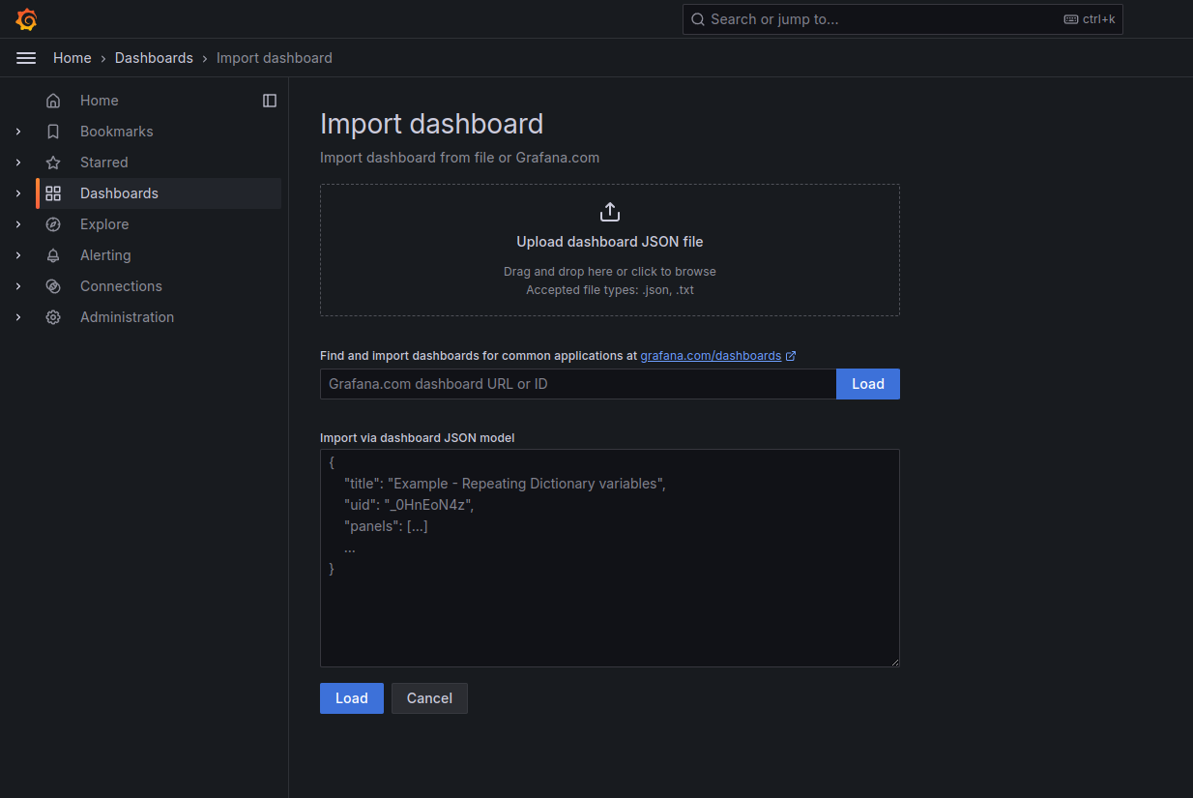This screenshot has height=798, width=1193.
Task: Click the JSON textarea resize handle
Action: click(x=893, y=661)
